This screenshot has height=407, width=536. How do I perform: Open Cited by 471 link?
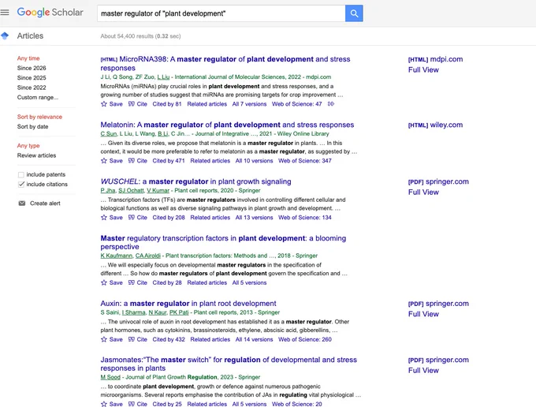(169, 161)
